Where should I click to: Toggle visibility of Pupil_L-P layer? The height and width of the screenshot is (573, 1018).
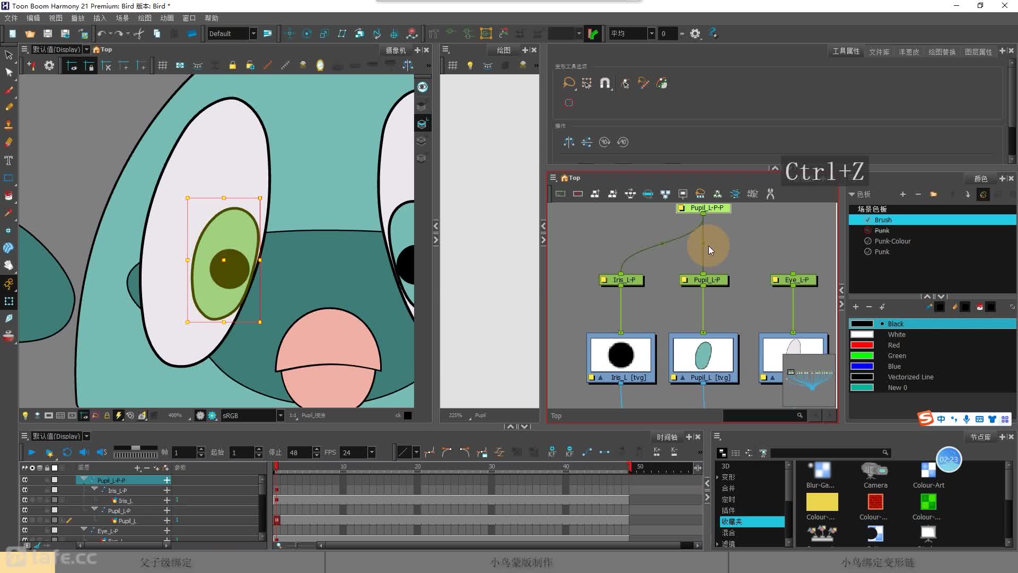click(x=25, y=510)
